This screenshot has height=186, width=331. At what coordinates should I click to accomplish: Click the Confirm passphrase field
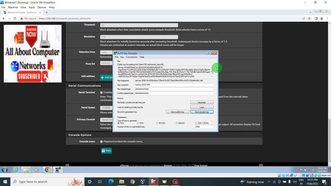click(174, 93)
